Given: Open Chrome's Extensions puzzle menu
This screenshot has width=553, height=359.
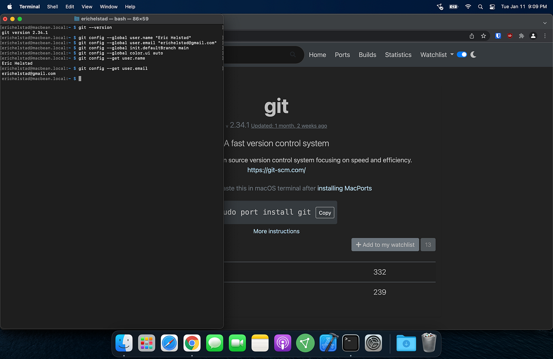Looking at the screenshot, I should [521, 36].
